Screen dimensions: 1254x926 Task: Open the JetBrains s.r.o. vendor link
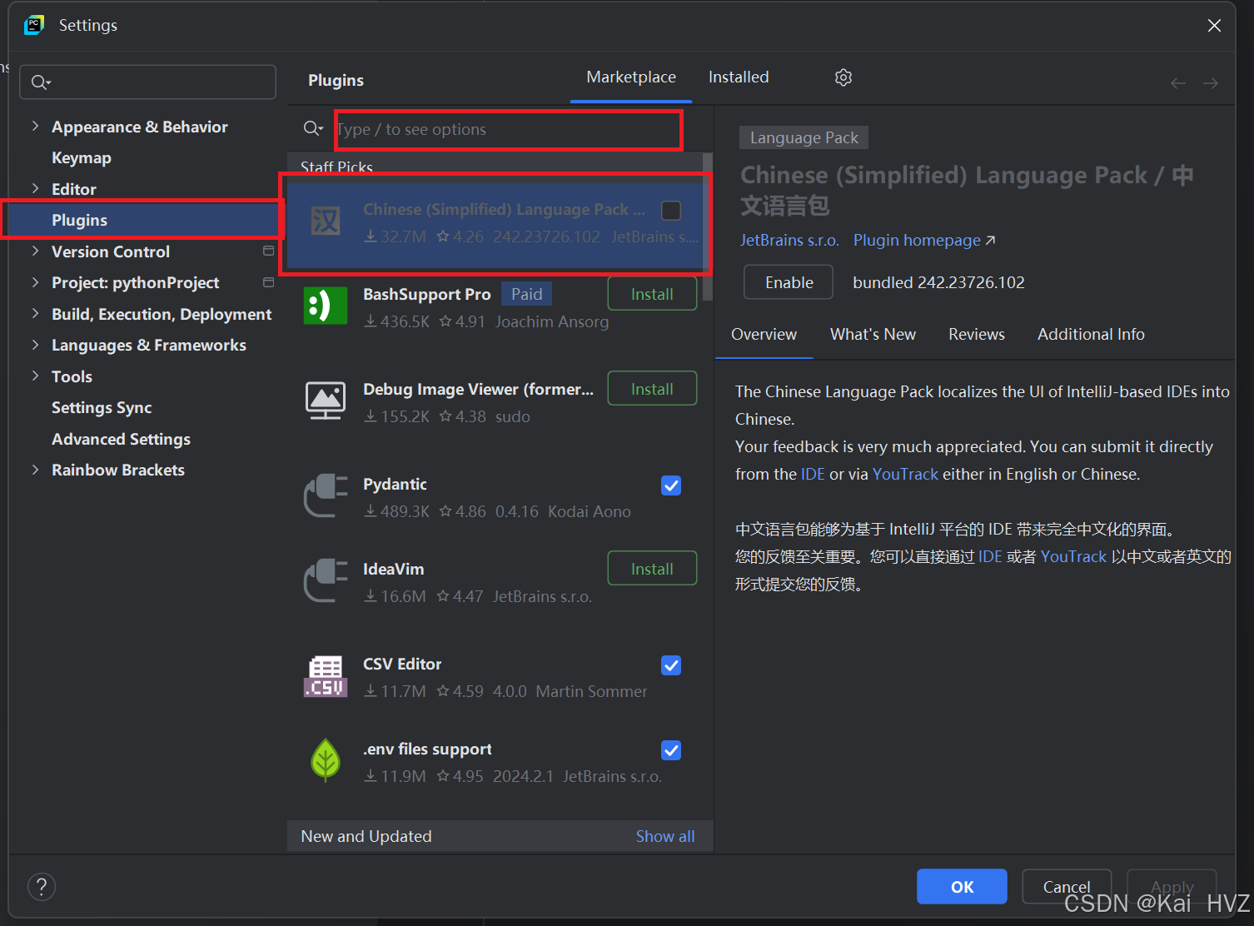pos(789,241)
